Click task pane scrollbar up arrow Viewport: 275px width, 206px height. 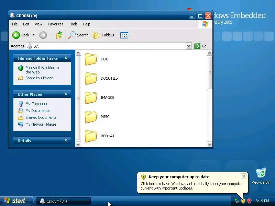coord(78,53)
